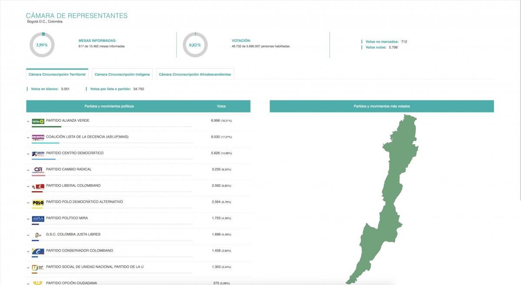Expand the Partido Centro Democrático row
This screenshot has height=285, width=521.
click(x=28, y=154)
